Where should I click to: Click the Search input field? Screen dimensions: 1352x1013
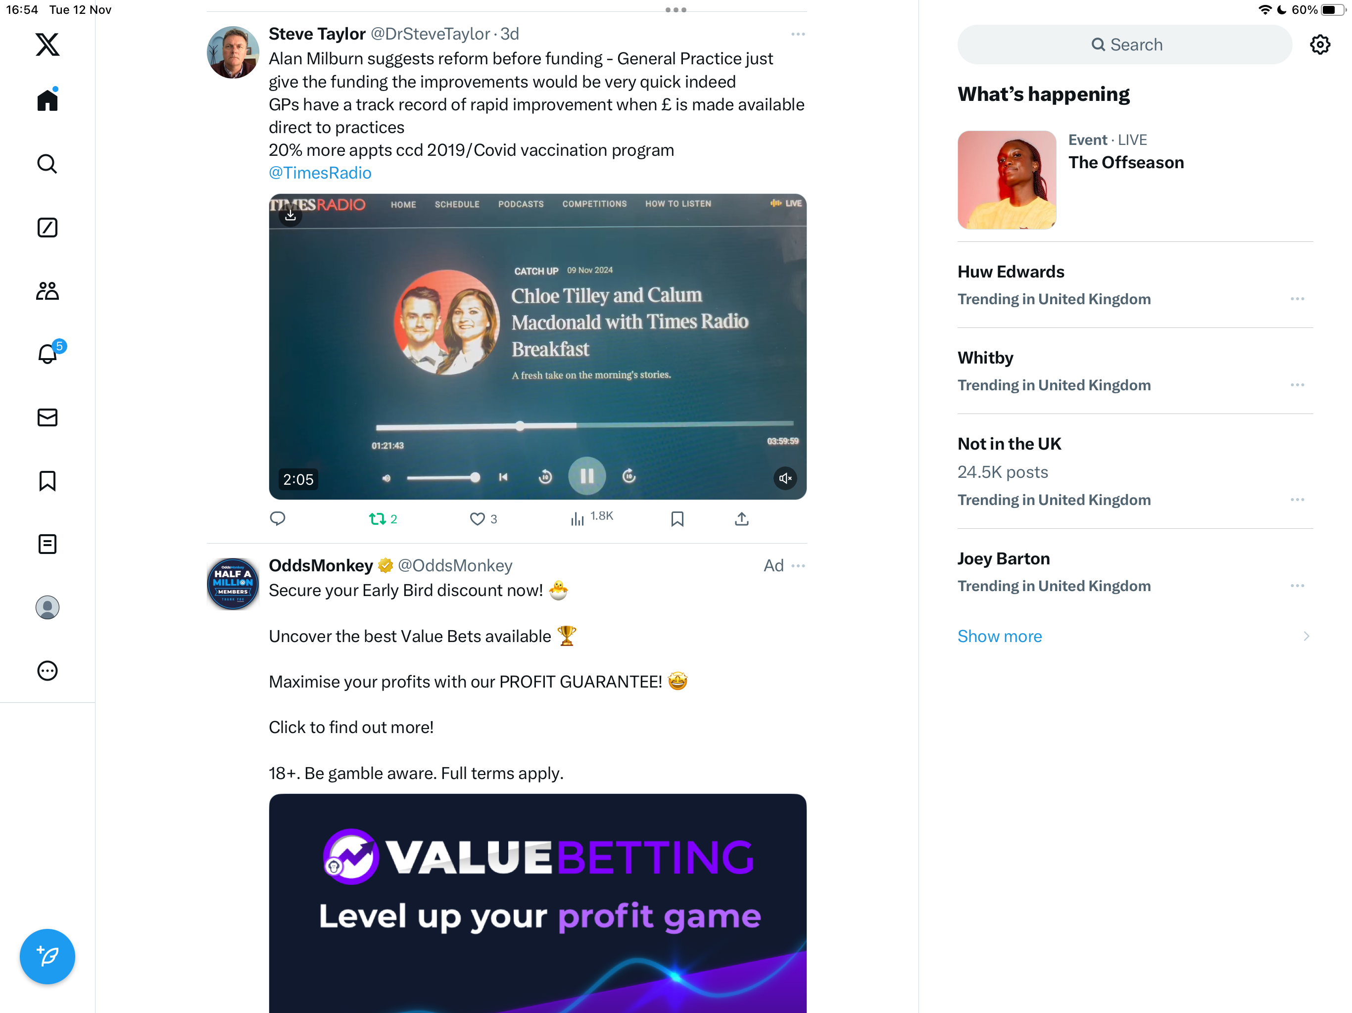pos(1125,45)
